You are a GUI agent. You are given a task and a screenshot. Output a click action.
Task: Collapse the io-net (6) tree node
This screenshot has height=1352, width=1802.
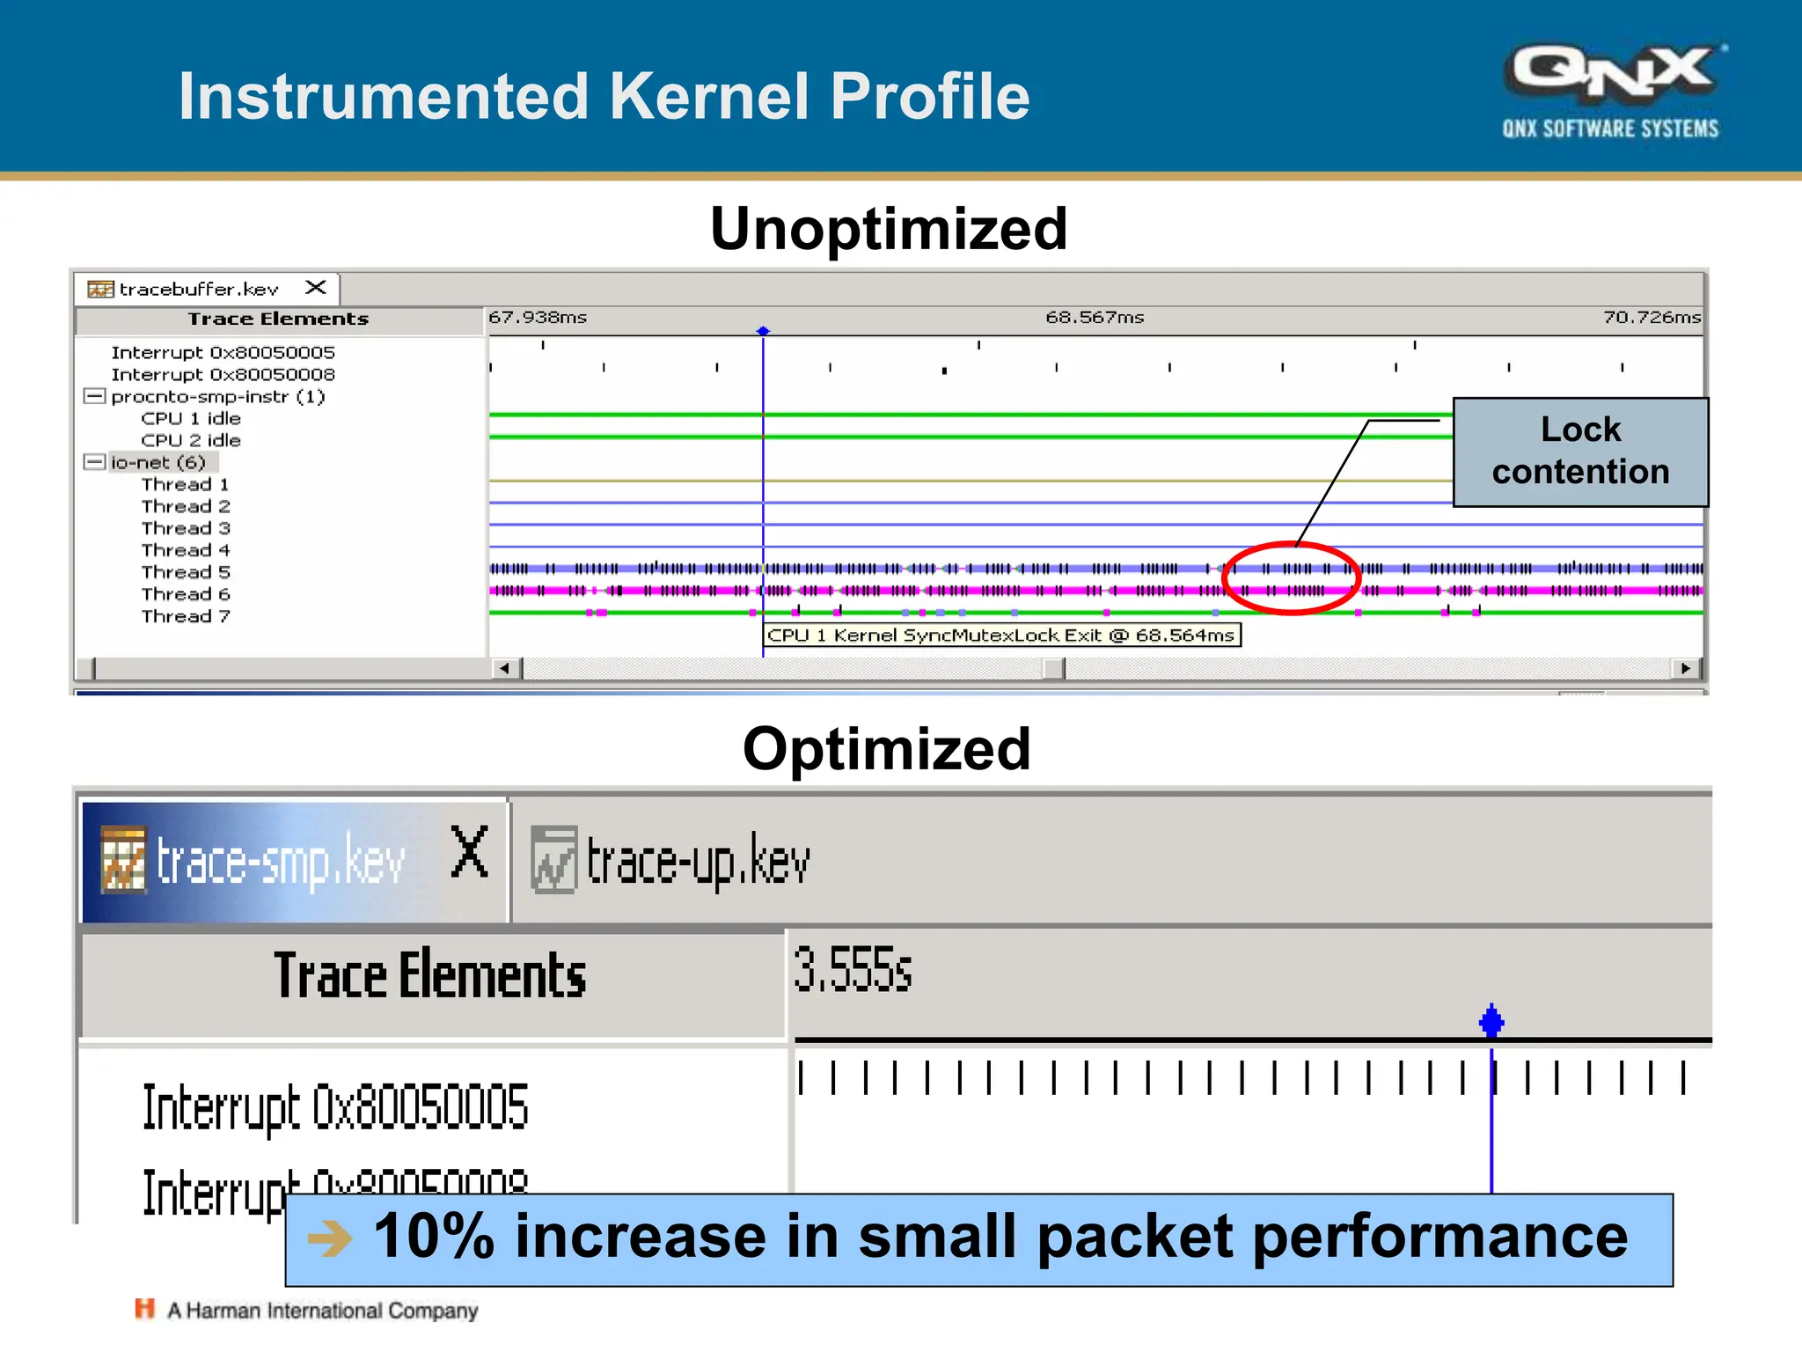point(94,462)
